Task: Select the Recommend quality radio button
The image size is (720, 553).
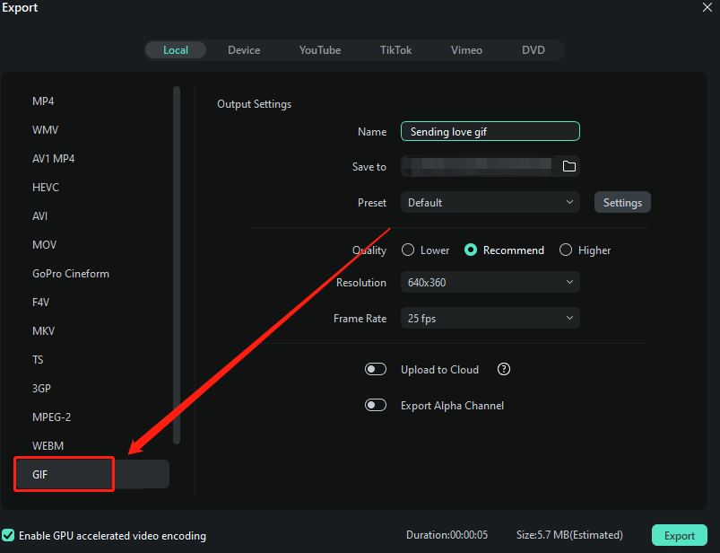Action: coord(471,250)
